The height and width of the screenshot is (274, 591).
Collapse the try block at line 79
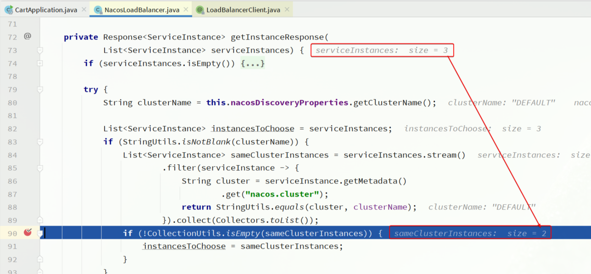pyautogui.click(x=40, y=90)
